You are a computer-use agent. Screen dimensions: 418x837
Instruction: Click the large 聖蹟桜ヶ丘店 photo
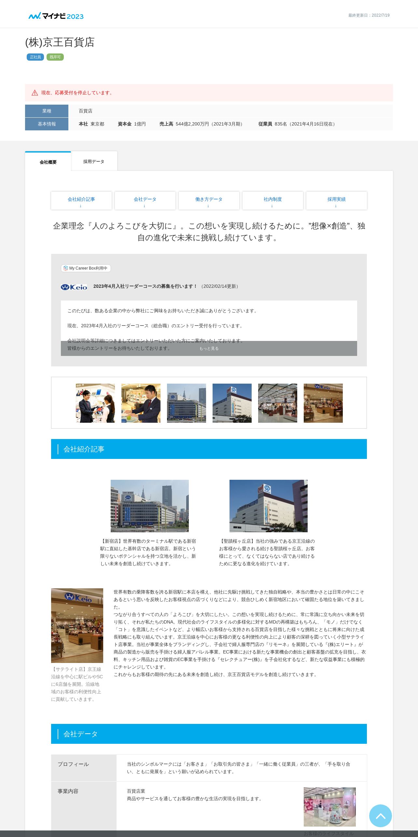tap(269, 506)
